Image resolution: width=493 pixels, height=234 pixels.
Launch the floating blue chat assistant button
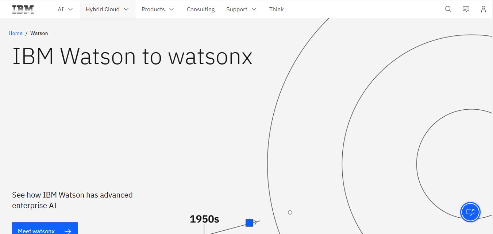pyautogui.click(x=470, y=212)
